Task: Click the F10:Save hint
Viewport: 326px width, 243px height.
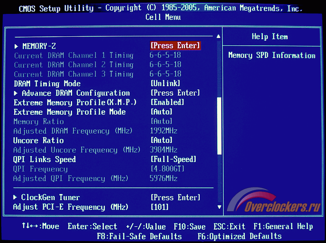Action: click(x=189, y=227)
